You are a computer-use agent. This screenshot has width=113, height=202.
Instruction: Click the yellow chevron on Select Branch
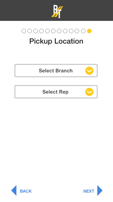(x=89, y=71)
